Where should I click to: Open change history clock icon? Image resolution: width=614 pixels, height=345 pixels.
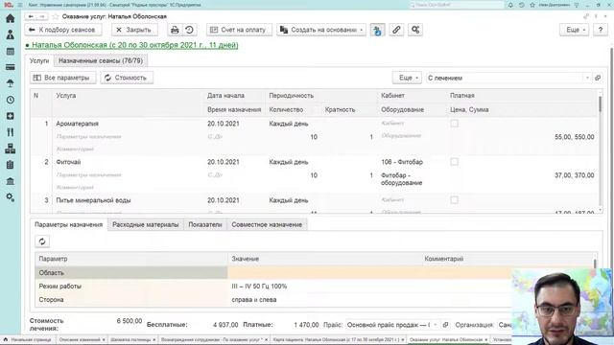[x=189, y=30]
